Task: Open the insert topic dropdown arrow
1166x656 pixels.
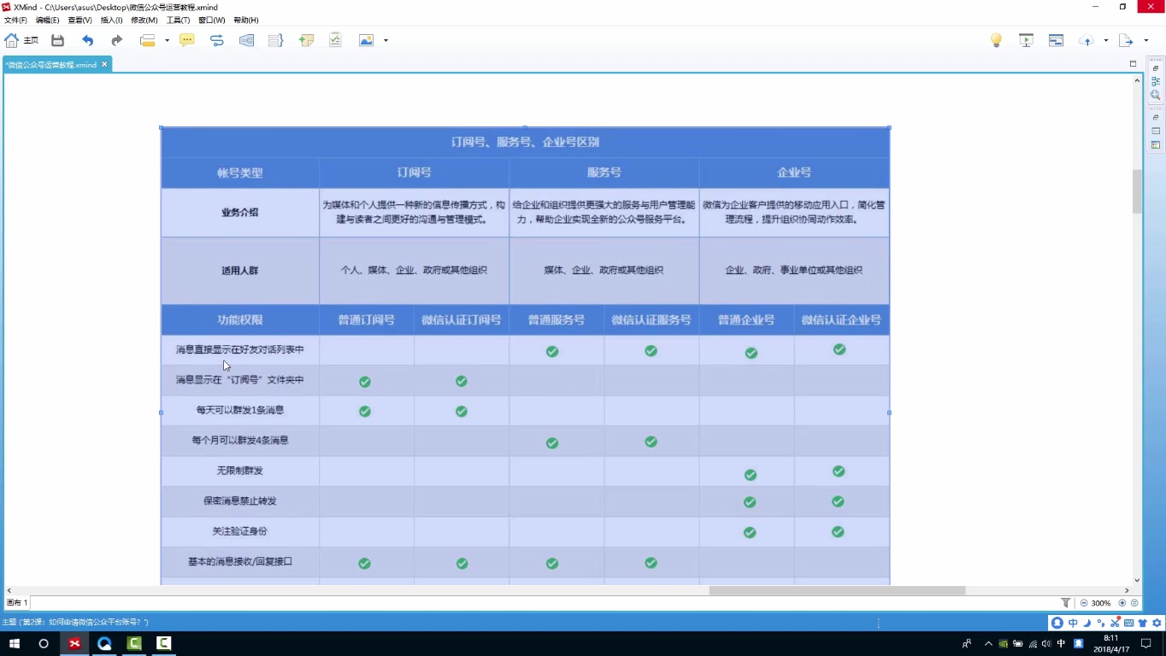Action: coord(167,40)
